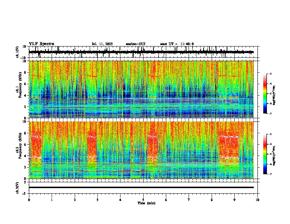The width and height of the screenshot is (290, 224).
Task: Click time axis tick label "8"
Action: (x=212, y=200)
